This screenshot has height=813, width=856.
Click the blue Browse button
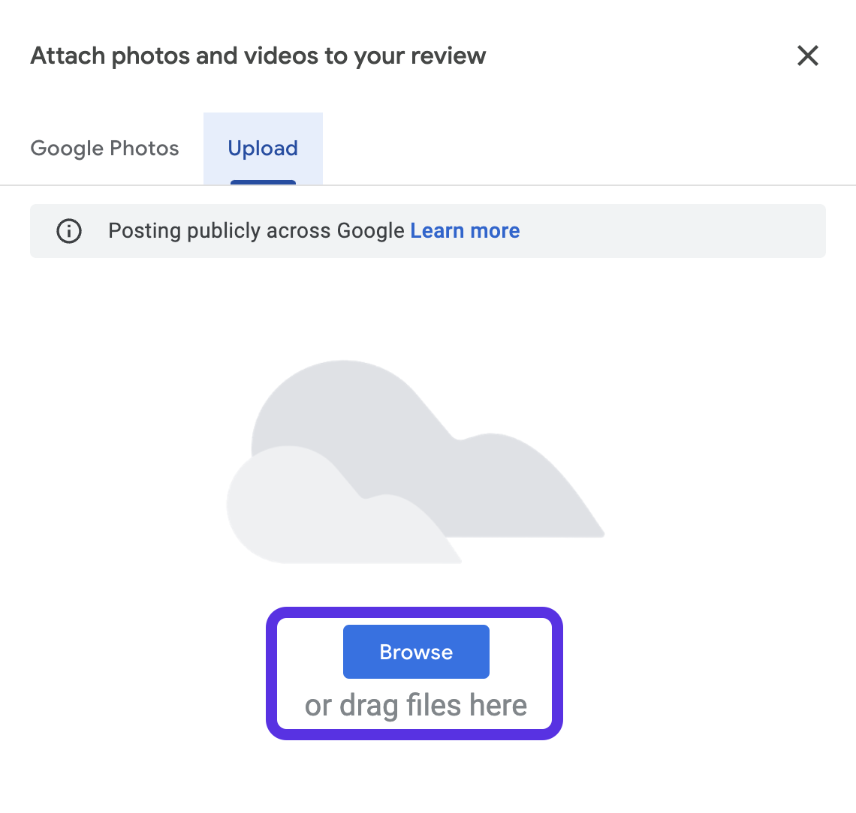416,652
